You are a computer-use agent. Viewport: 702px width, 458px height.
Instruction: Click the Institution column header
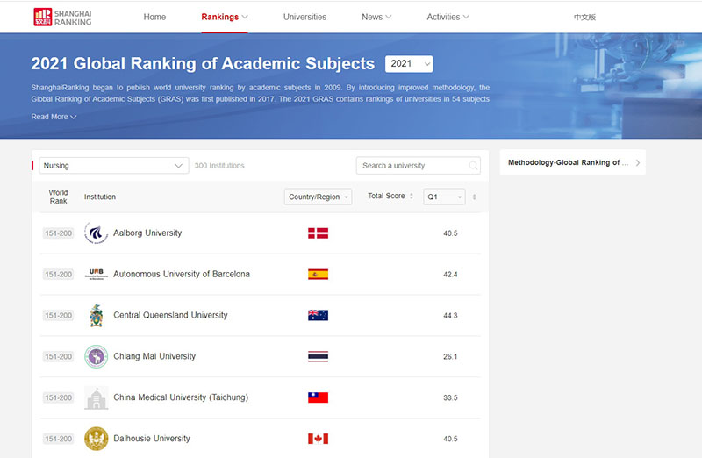[100, 197]
